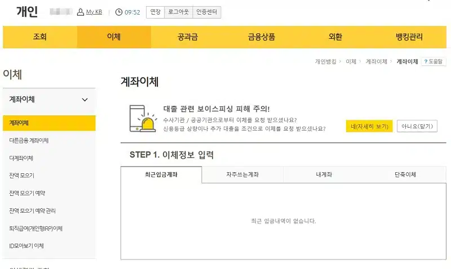Image resolution: width=451 pixels, height=269 pixels.
Task: Click the yellow 네(자세히 보기) button
Action: (x=369, y=126)
